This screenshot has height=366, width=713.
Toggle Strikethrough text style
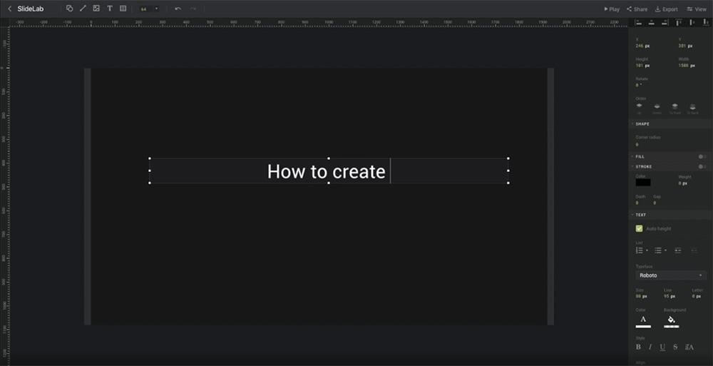pos(675,347)
